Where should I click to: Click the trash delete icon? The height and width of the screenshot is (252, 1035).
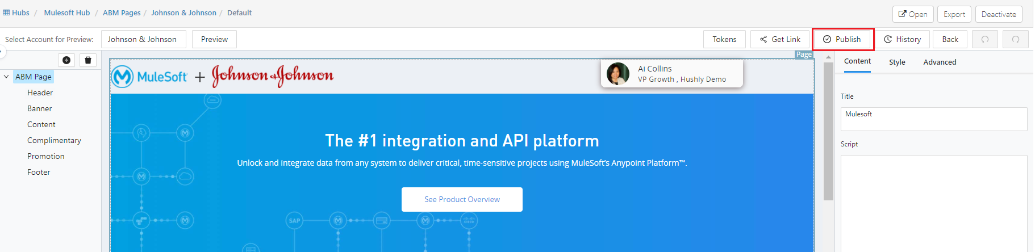(88, 60)
